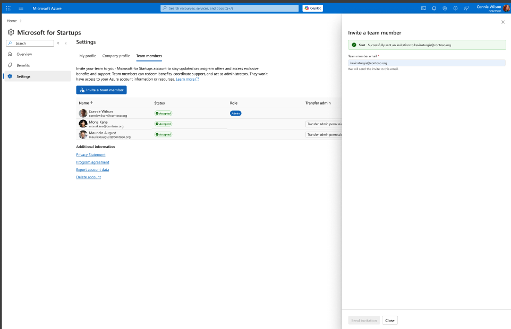Viewport: 511px width, 329px height.
Task: Click the Invite a team member button
Action: pos(101,90)
